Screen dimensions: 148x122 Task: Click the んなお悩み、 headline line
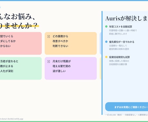(x=18, y=17)
